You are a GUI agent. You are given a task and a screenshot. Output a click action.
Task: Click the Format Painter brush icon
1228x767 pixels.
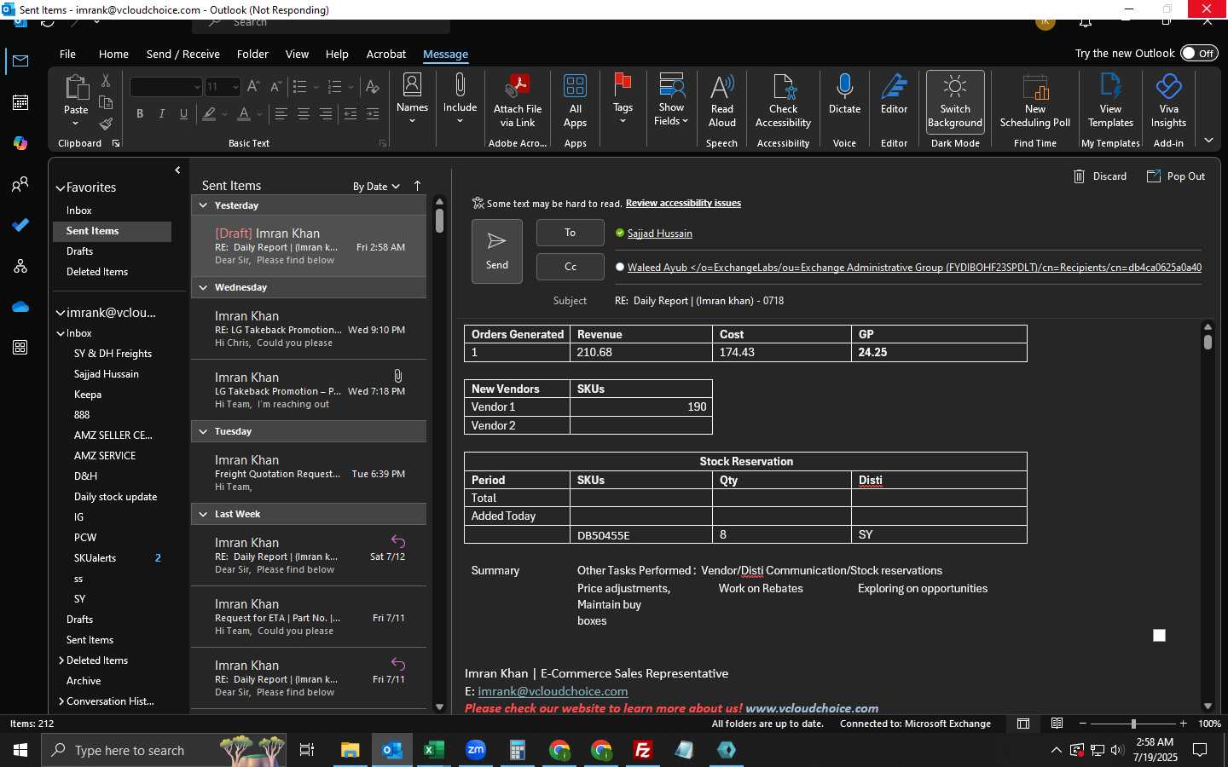point(106,123)
